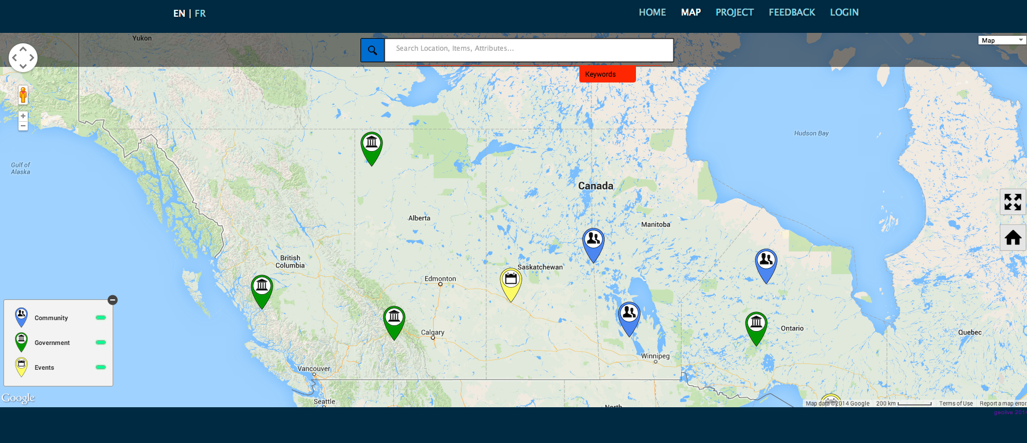Expand the red Keywords tab
This screenshot has width=1027, height=443.
[x=607, y=74]
